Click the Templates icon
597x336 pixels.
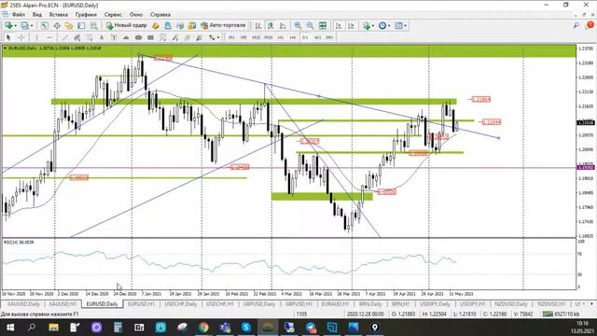398,25
